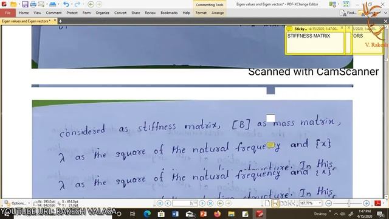The width and height of the screenshot is (389, 219).
Task: Zoom out with the minus button
Action: point(328,203)
